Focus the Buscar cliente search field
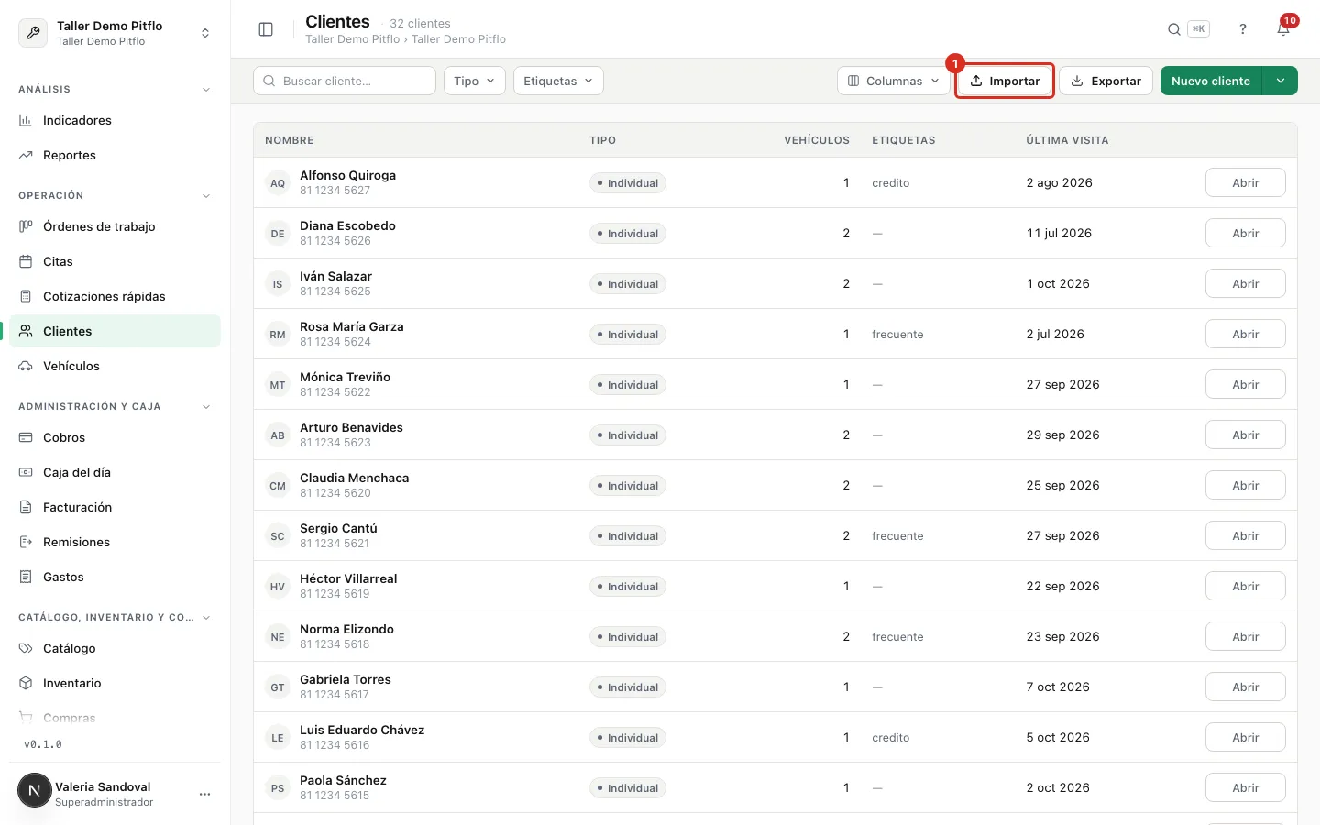The width and height of the screenshot is (1320, 825). coord(345,81)
